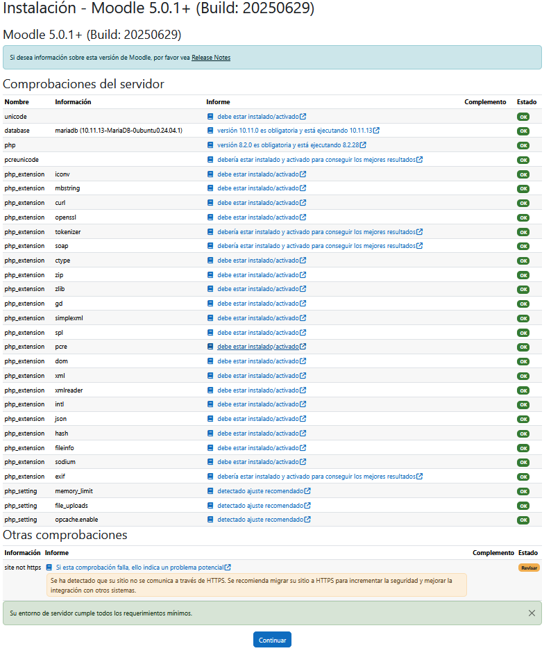Click the Nombre column header

point(17,102)
